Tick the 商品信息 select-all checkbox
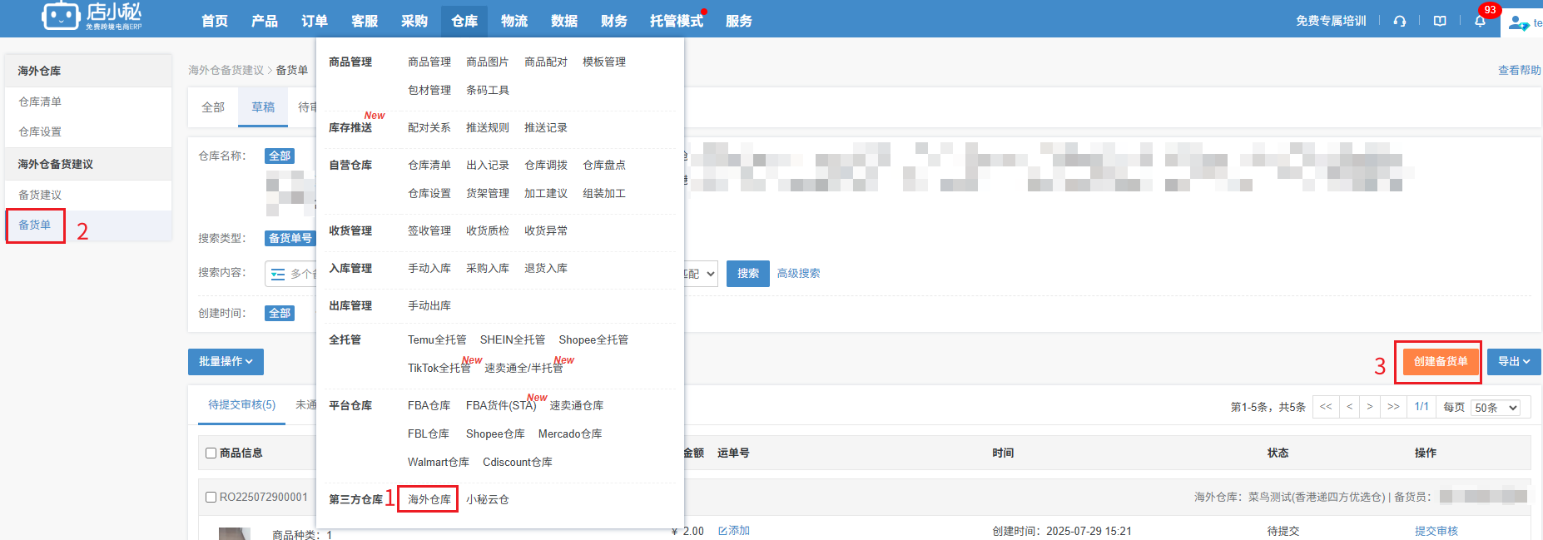Screen dimensions: 1543x540 pos(211,453)
